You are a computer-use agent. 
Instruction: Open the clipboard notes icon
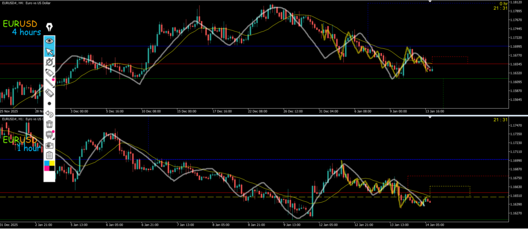click(x=49, y=155)
